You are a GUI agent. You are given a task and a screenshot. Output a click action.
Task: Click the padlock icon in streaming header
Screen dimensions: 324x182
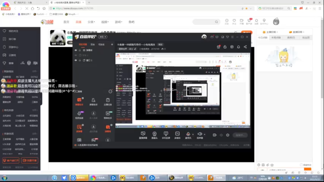(225, 47)
